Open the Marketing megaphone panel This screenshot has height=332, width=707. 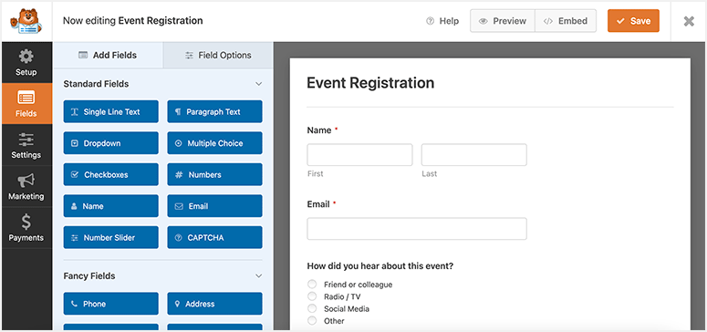(26, 186)
